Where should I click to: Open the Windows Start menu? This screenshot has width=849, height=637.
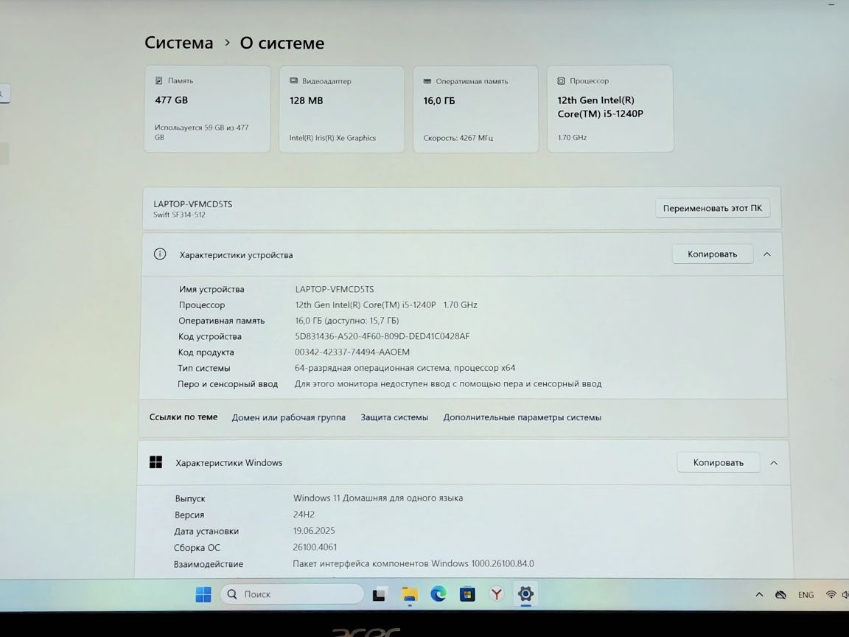(203, 594)
